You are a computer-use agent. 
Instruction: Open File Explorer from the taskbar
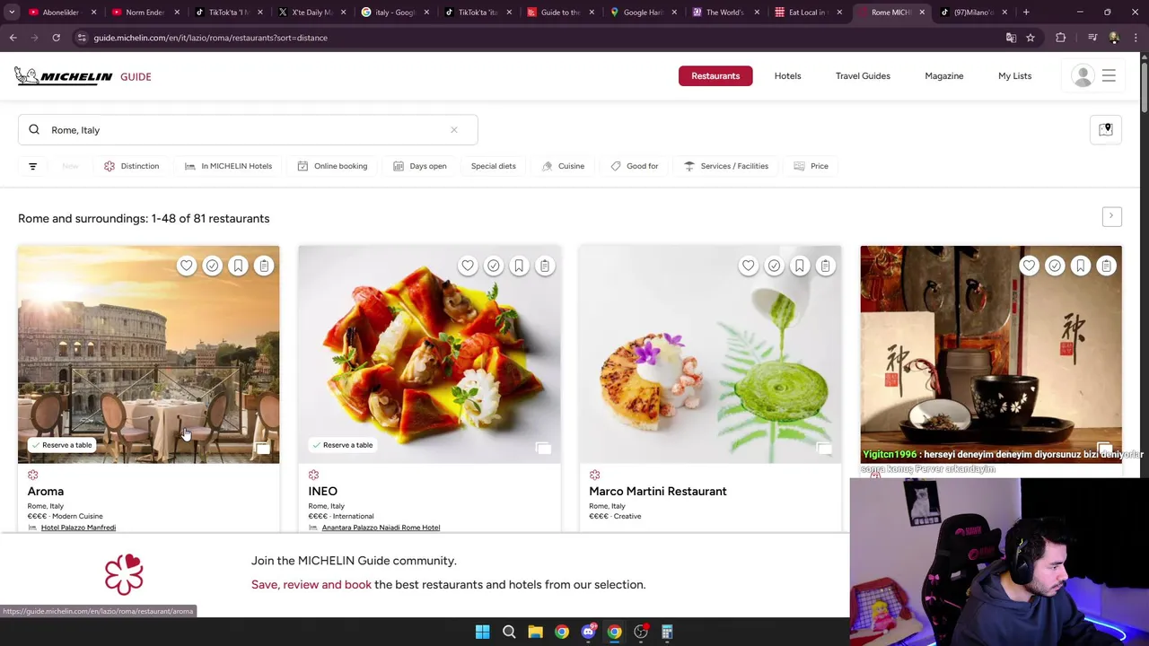535,632
